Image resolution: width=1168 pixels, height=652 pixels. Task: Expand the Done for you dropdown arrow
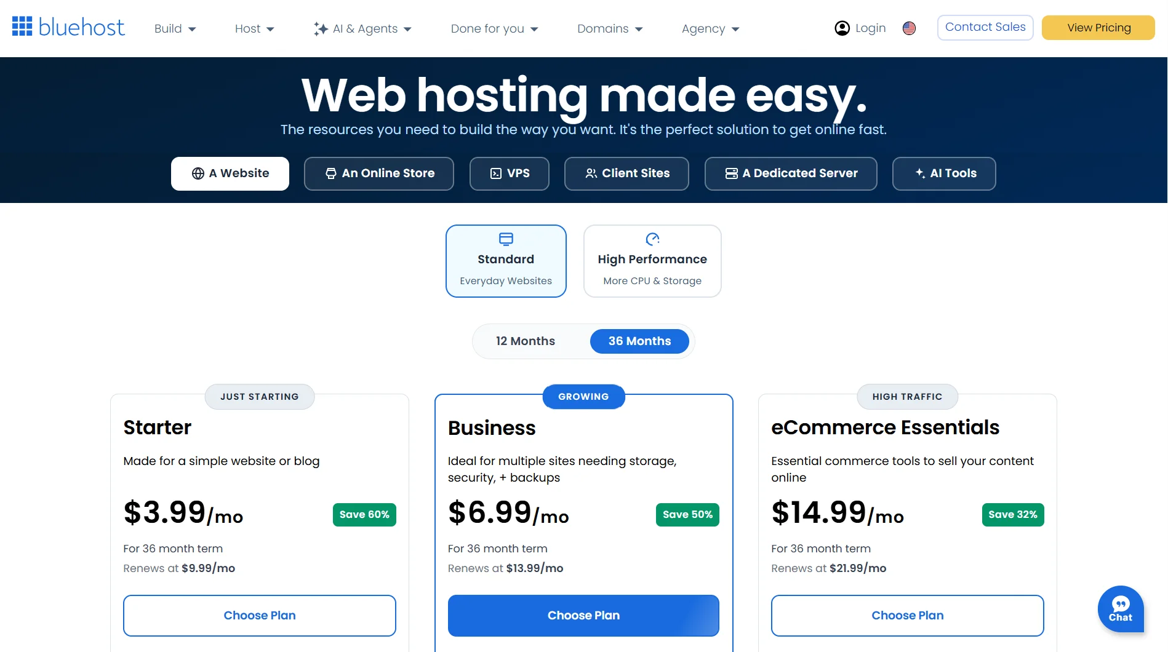(x=534, y=29)
